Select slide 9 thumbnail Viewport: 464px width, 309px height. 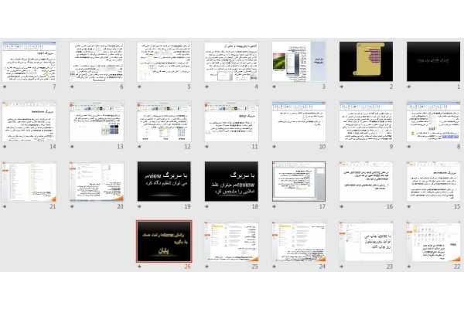click(x=366, y=121)
